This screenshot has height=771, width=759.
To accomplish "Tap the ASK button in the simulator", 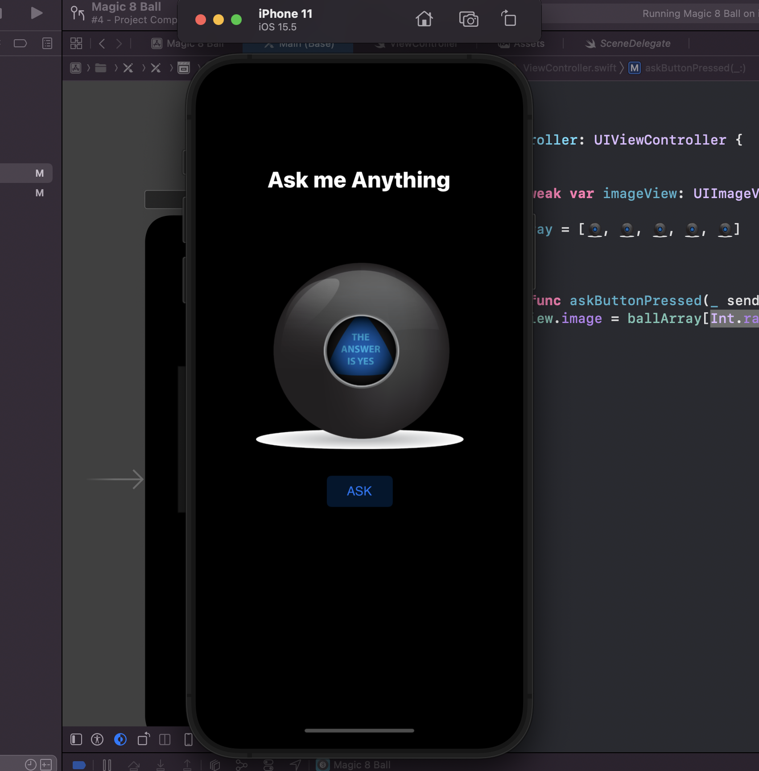I will tap(359, 491).
